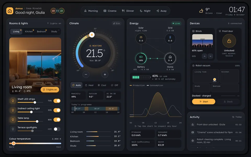
Task: Open the Today activity filter
Action: click(x=237, y=117)
